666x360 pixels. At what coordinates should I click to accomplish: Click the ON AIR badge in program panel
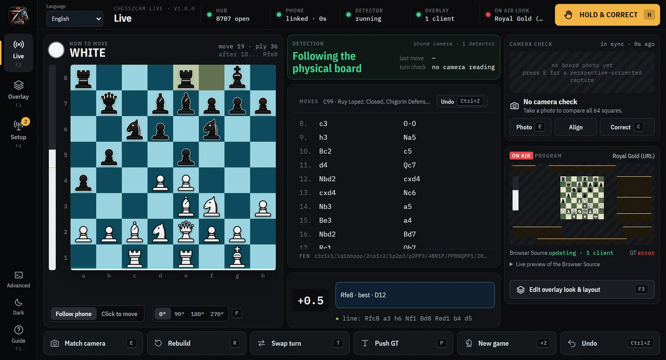pyautogui.click(x=521, y=156)
